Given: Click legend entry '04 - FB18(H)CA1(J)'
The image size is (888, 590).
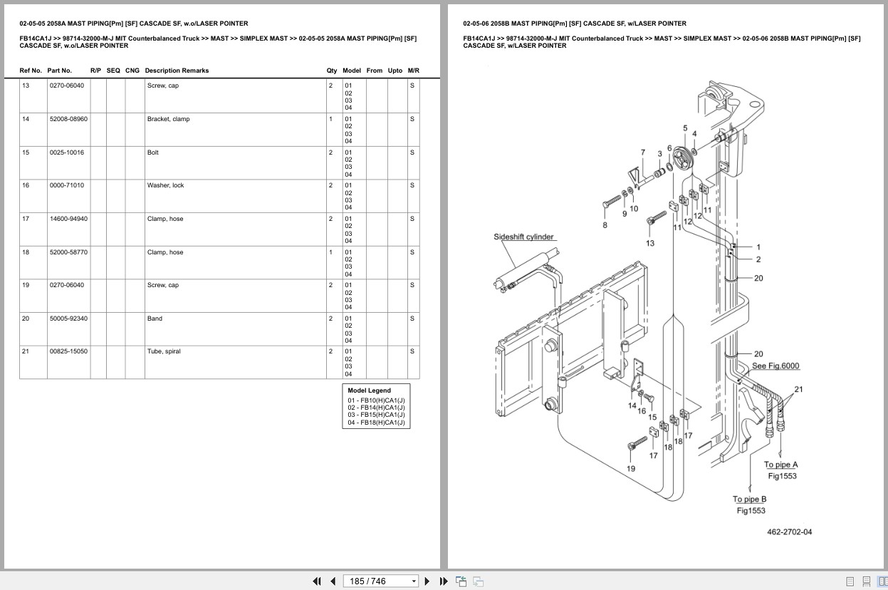Looking at the screenshot, I should coord(376,423).
